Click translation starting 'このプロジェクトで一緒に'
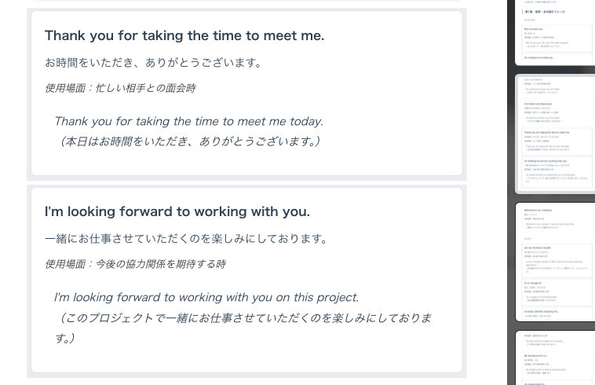595x385 pixels. pyautogui.click(x=243, y=317)
